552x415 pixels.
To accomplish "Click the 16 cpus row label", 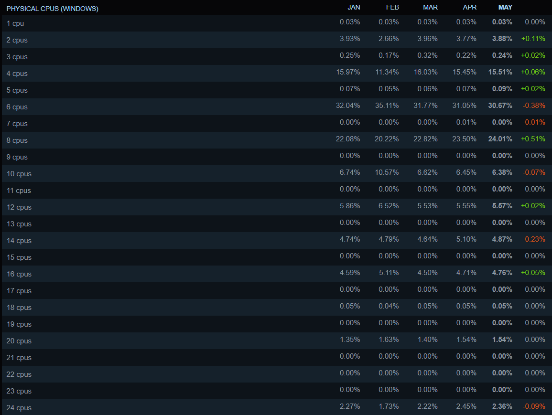I will [19, 274].
